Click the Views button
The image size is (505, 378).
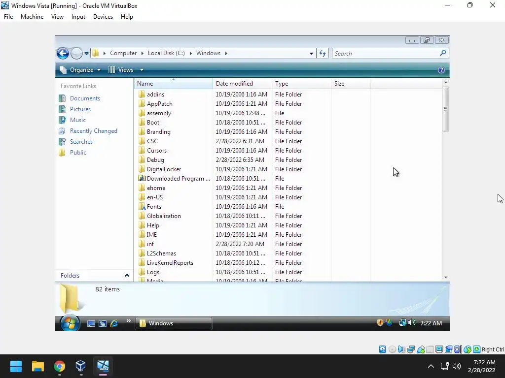(x=121, y=70)
